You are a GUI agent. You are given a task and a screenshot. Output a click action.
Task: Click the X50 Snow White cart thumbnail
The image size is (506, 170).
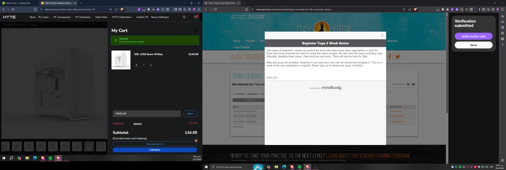pos(121,60)
